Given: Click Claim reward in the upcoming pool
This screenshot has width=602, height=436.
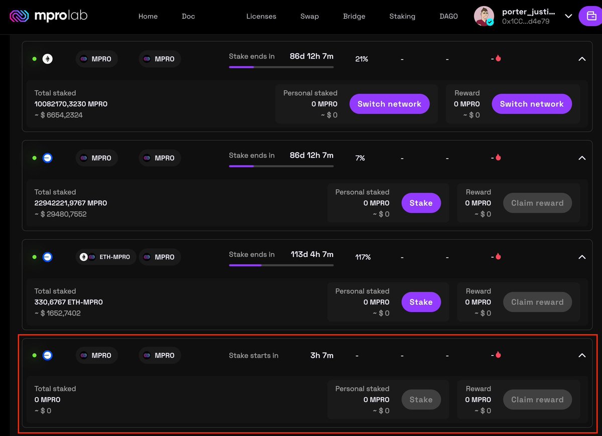Looking at the screenshot, I should [537, 400].
